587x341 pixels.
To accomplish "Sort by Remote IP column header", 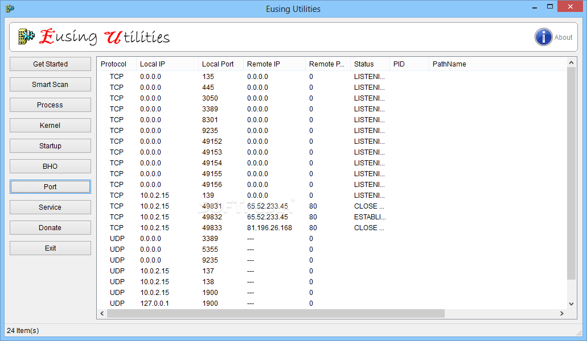I will click(x=274, y=64).
